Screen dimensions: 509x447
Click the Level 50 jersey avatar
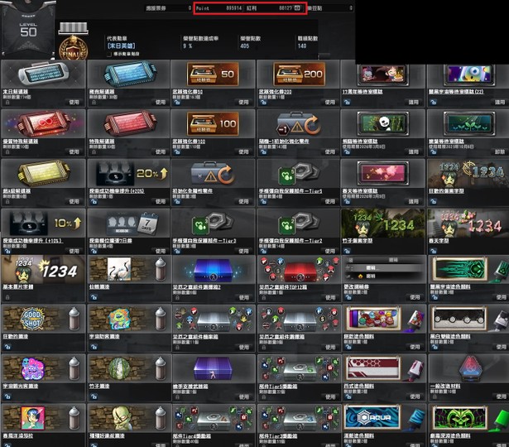pyautogui.click(x=26, y=31)
